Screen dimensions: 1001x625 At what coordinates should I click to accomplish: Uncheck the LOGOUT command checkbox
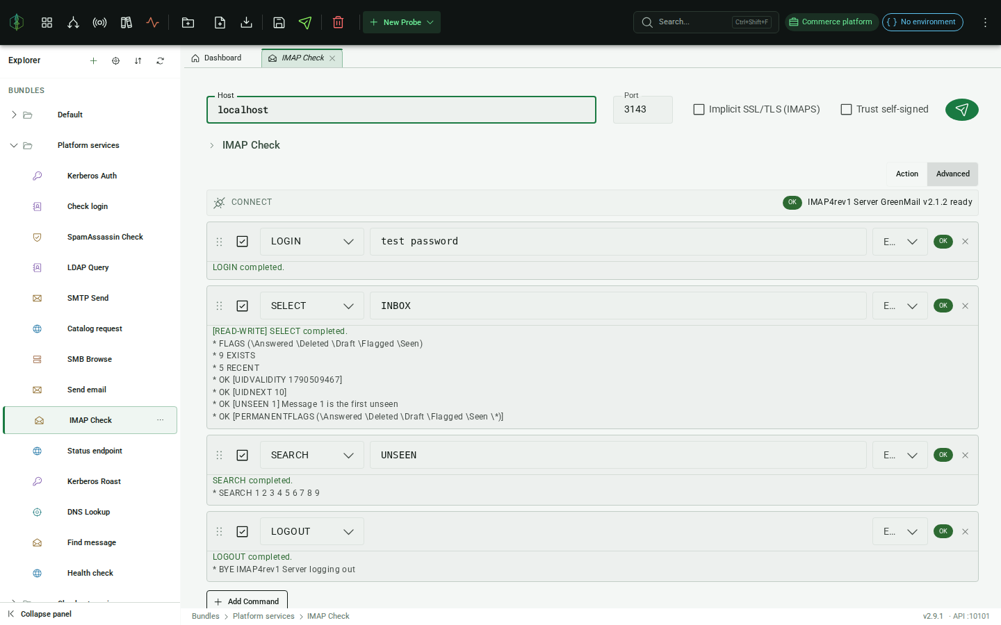pyautogui.click(x=242, y=532)
